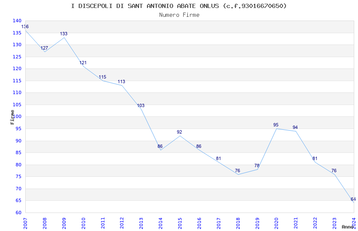Click the y-axis tick label '140'
358x231 pixels.
pyautogui.click(x=17, y=21)
